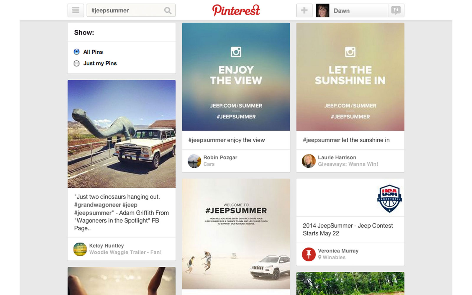The width and height of the screenshot is (472, 295).
Task: Open the Enjoy The View pin
Action: [x=236, y=77]
